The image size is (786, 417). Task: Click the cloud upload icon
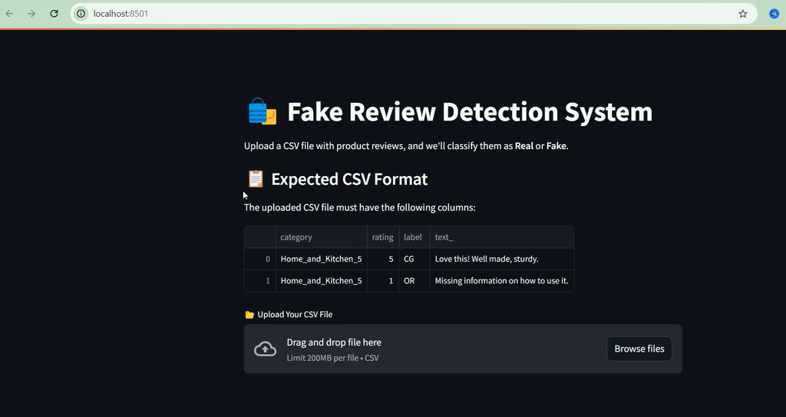tap(265, 349)
